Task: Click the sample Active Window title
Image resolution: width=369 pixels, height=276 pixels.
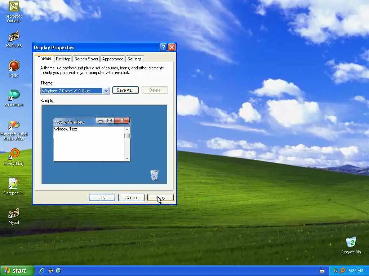Action: tap(70, 122)
